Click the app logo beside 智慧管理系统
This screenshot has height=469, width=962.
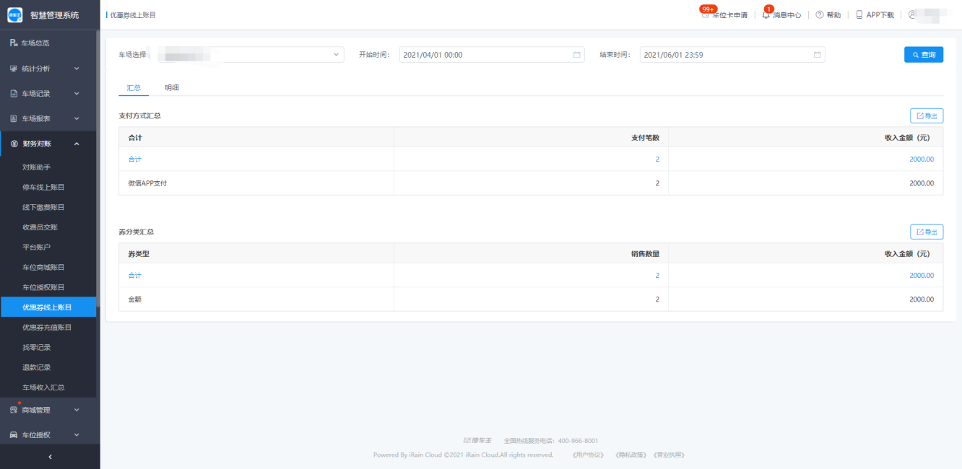pyautogui.click(x=15, y=14)
